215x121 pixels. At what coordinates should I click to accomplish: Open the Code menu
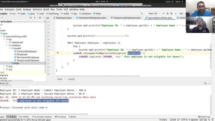pyautogui.click(x=18, y=9)
